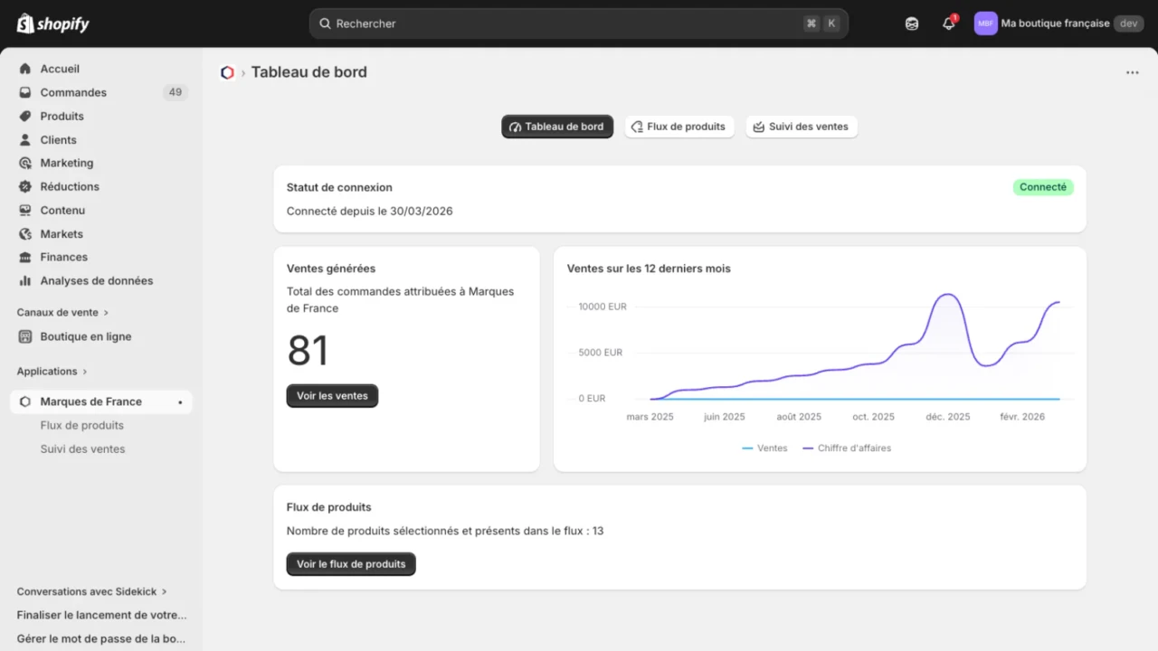
Task: Open the Ma boutique française store menu
Action: point(1058,24)
